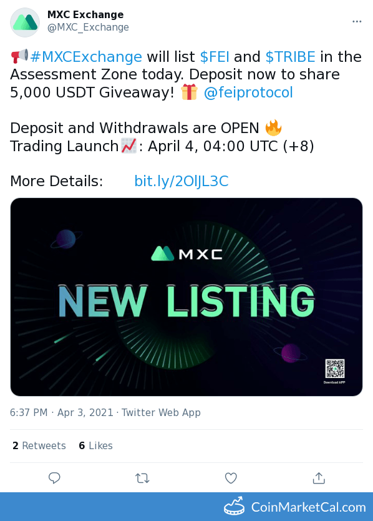Image resolution: width=373 pixels, height=521 pixels.
Task: Open the three-dot more options menu
Action: [x=357, y=22]
